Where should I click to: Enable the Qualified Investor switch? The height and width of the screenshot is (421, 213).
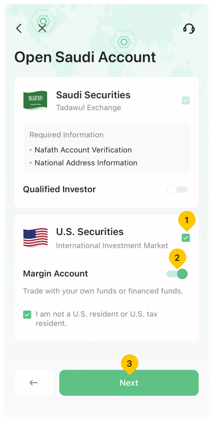point(177,189)
